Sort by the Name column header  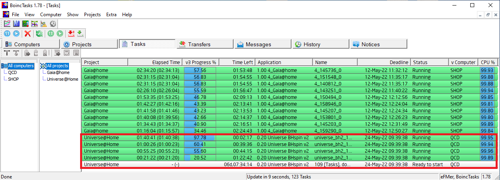point(335,62)
